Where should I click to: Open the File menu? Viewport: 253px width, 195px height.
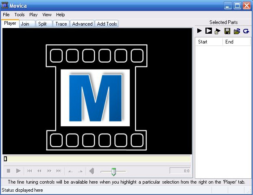(6, 15)
